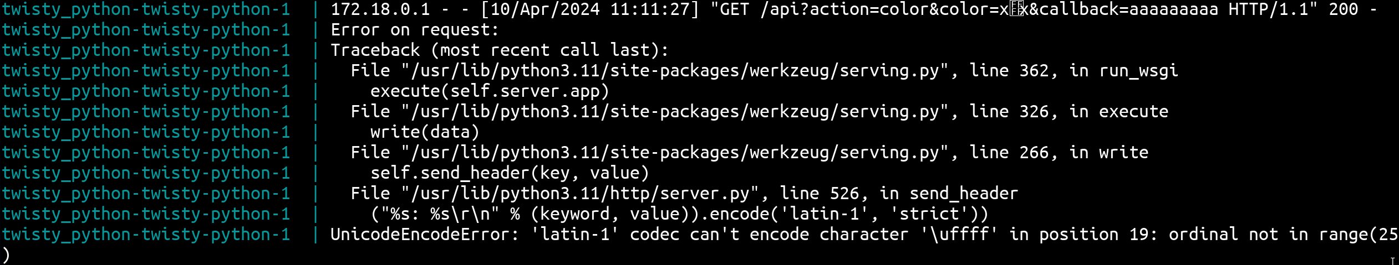Click the "Traceback (most recent call last):" line
This screenshot has height=265, width=1399.
[500, 50]
